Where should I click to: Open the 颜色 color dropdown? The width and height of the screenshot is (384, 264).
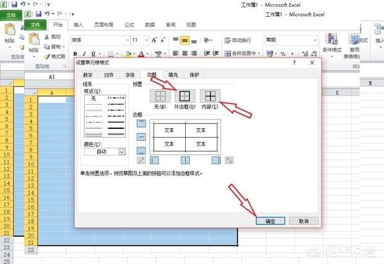tap(121, 151)
